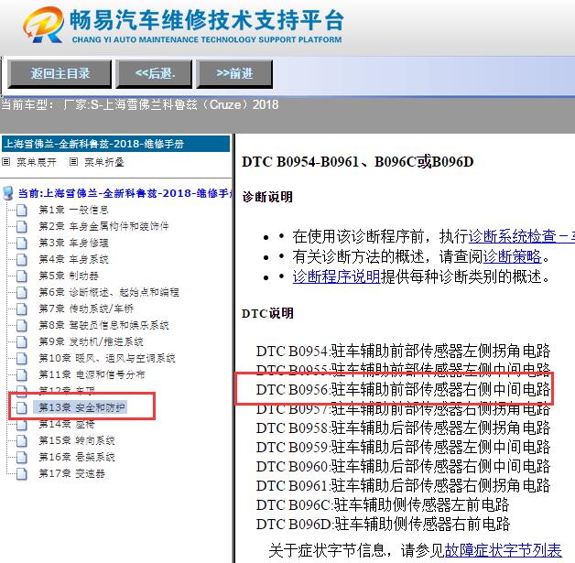Click page icon beside 第10章

click(22, 359)
